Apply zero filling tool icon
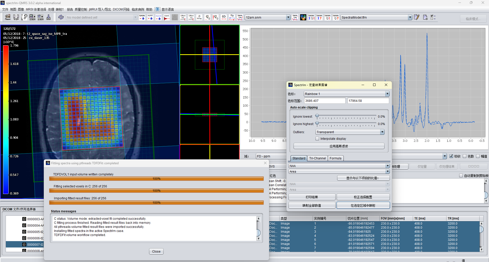 point(199,17)
